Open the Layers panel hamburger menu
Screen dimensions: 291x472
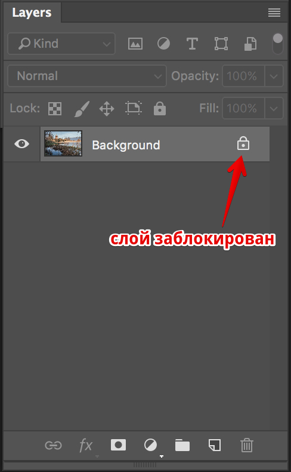274,13
